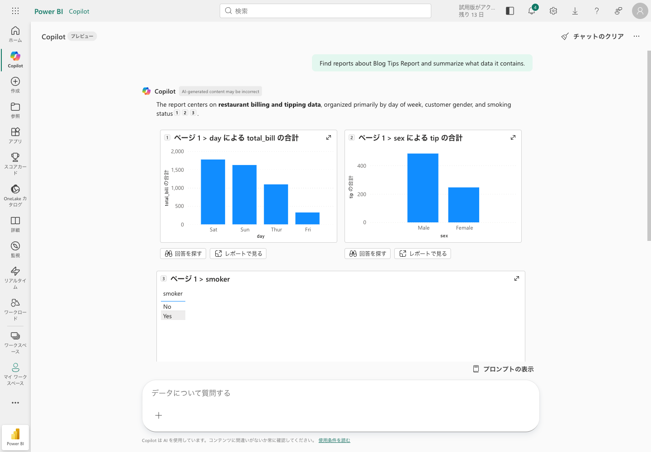Open Scorecards (スコアカード) trophy icon
651x452 pixels.
15,163
